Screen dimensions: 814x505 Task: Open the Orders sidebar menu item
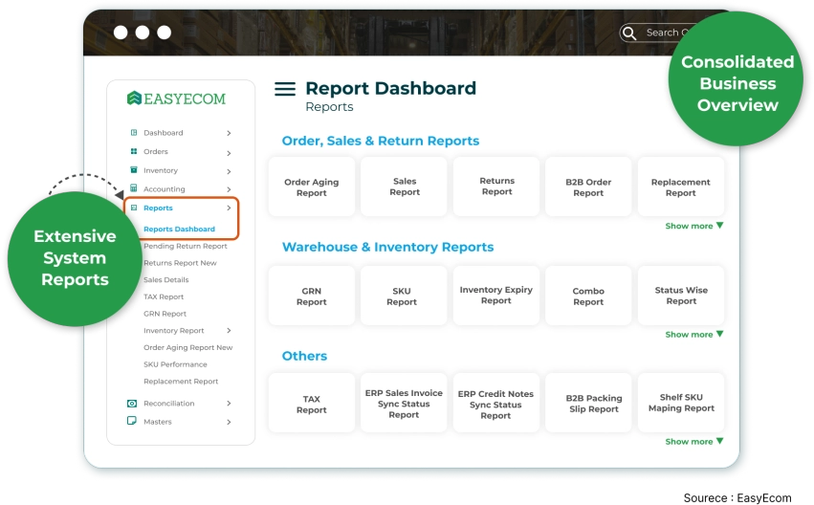point(156,151)
